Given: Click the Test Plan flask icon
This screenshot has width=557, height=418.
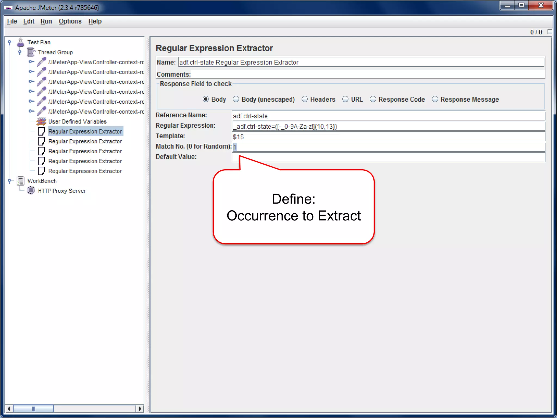Looking at the screenshot, I should [21, 42].
